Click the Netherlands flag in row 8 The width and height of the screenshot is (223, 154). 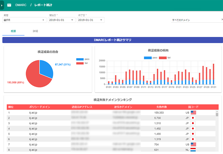tap(193, 150)
